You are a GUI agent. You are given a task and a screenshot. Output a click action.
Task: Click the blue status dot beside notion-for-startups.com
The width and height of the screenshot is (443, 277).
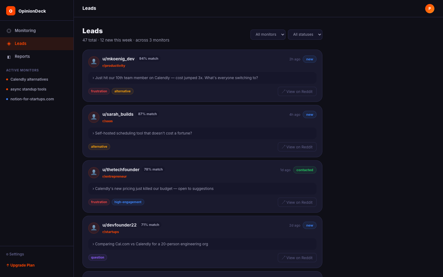(x=6, y=99)
